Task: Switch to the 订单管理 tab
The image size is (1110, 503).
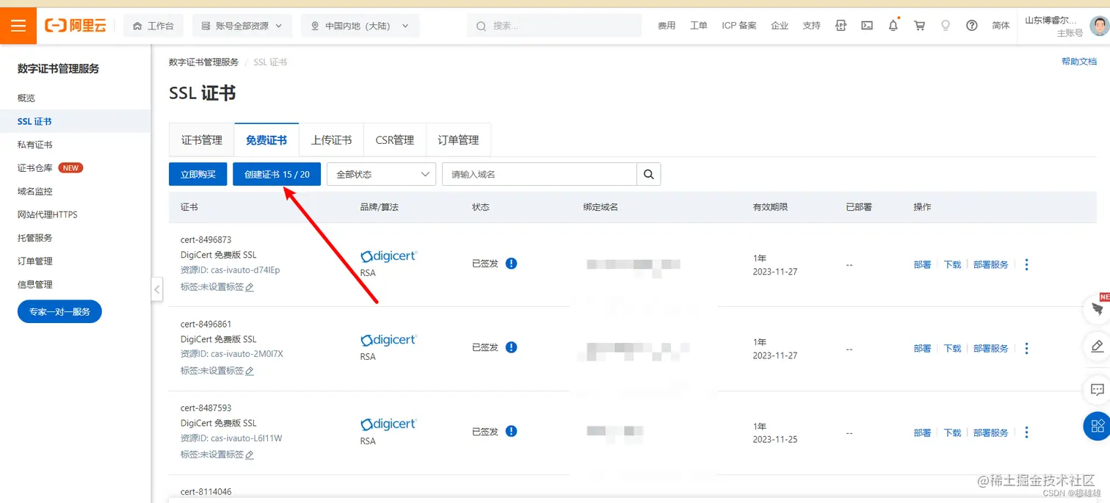Action: click(x=458, y=140)
